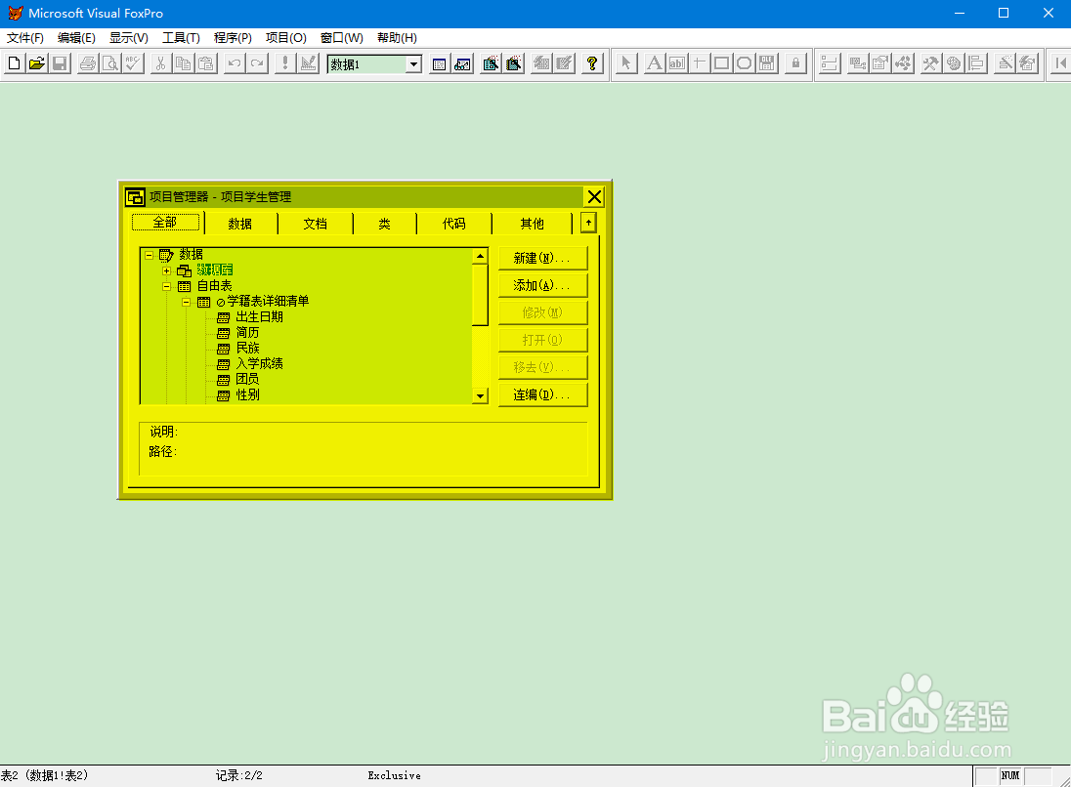Click the Cut scissors icon
Screen dimensions: 1071x787
click(160, 64)
